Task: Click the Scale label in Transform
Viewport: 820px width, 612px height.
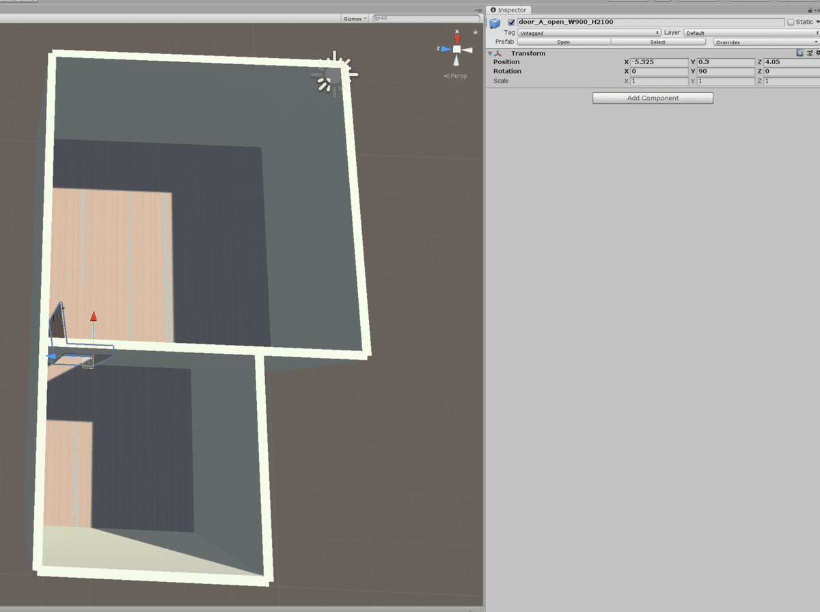Action: (x=501, y=81)
